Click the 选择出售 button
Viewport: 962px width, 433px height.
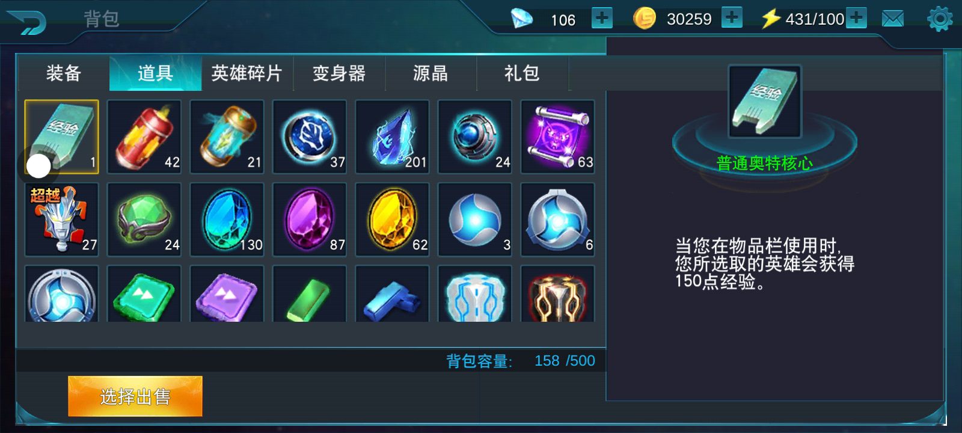135,396
